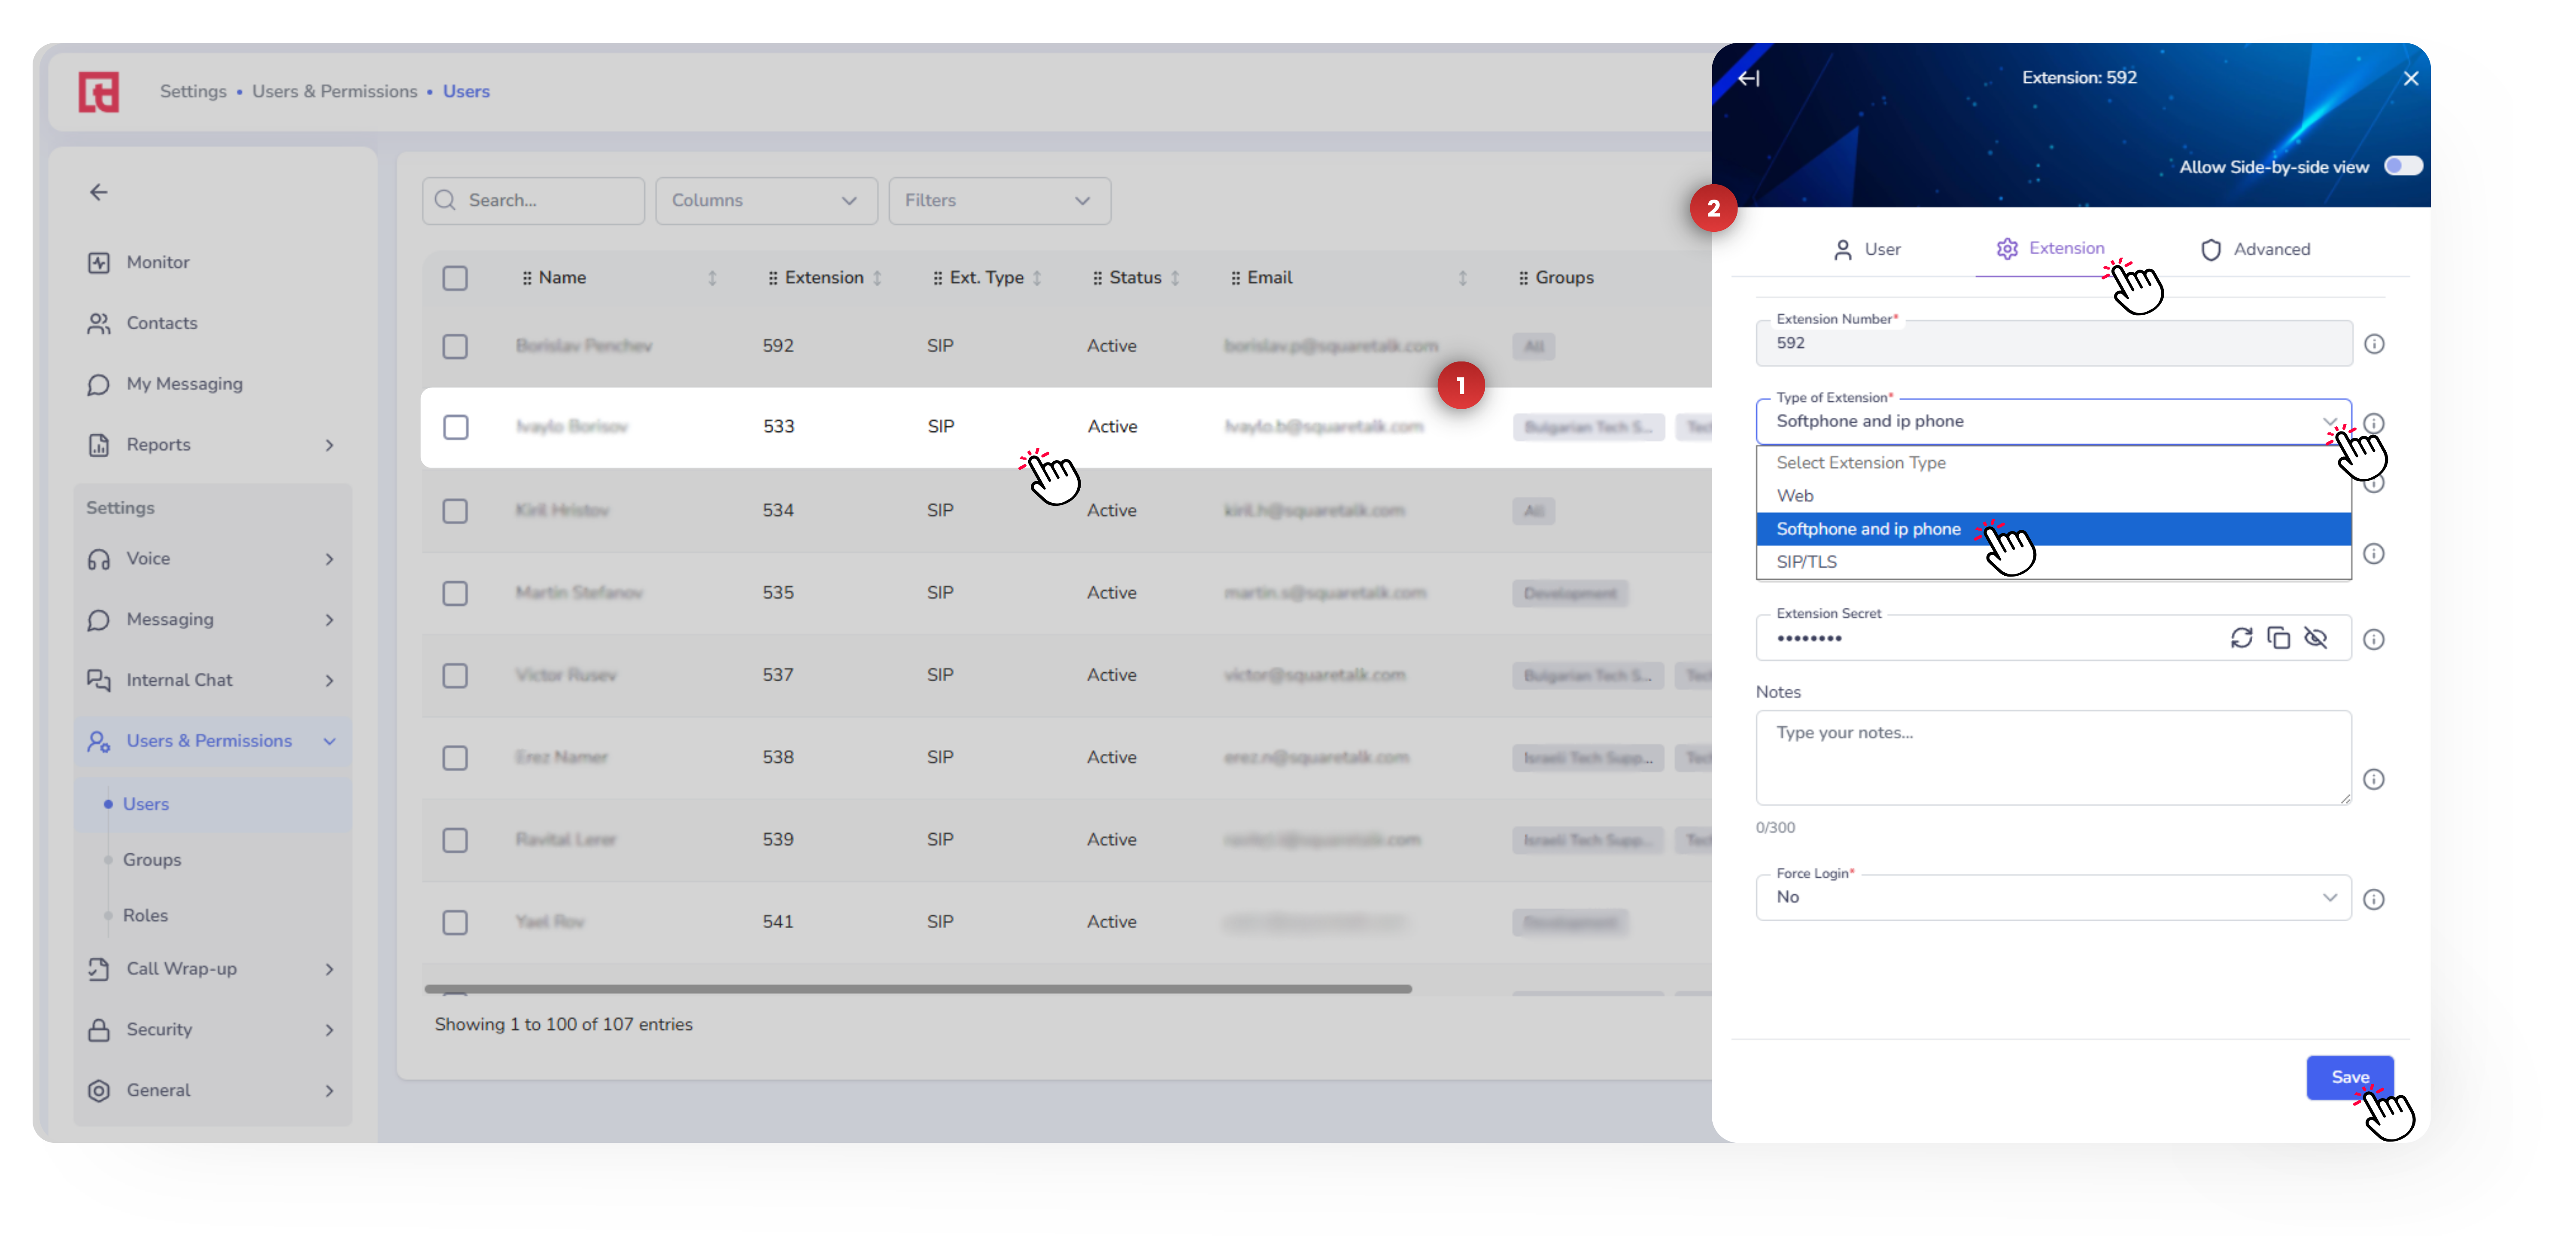Open the Columns dropdown
Viewport: 2576px width, 1236px height.
(x=765, y=201)
